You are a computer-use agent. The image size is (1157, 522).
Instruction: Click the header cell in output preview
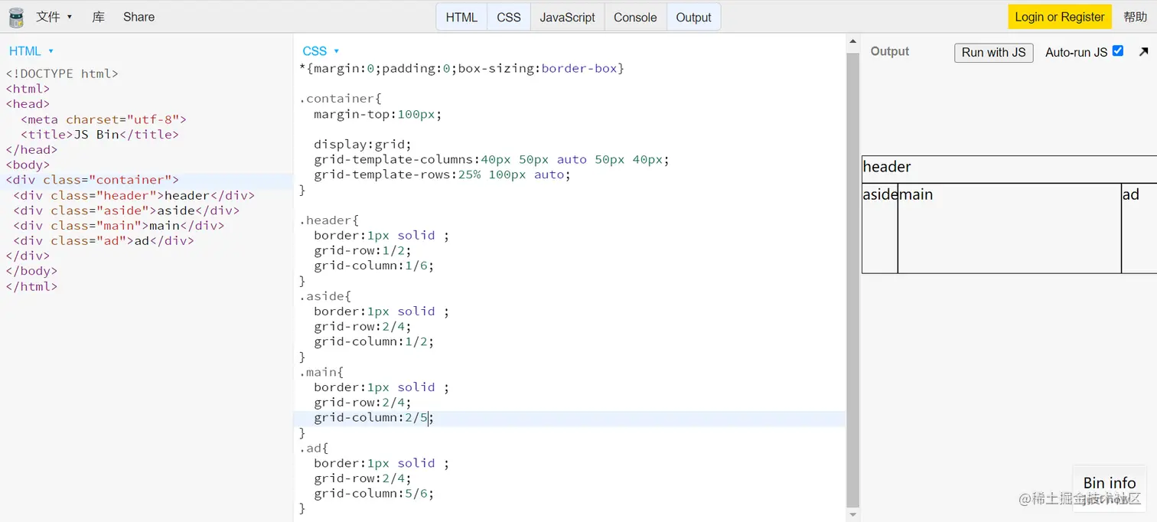coord(1009,169)
